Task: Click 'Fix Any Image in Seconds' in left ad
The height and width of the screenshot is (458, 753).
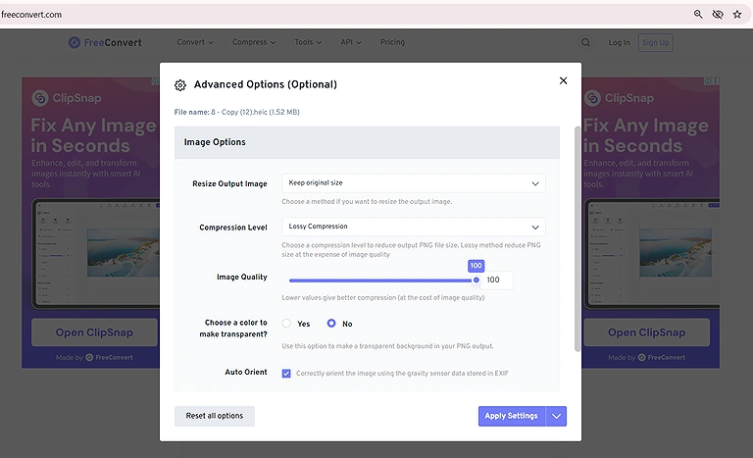Action: tap(93, 135)
